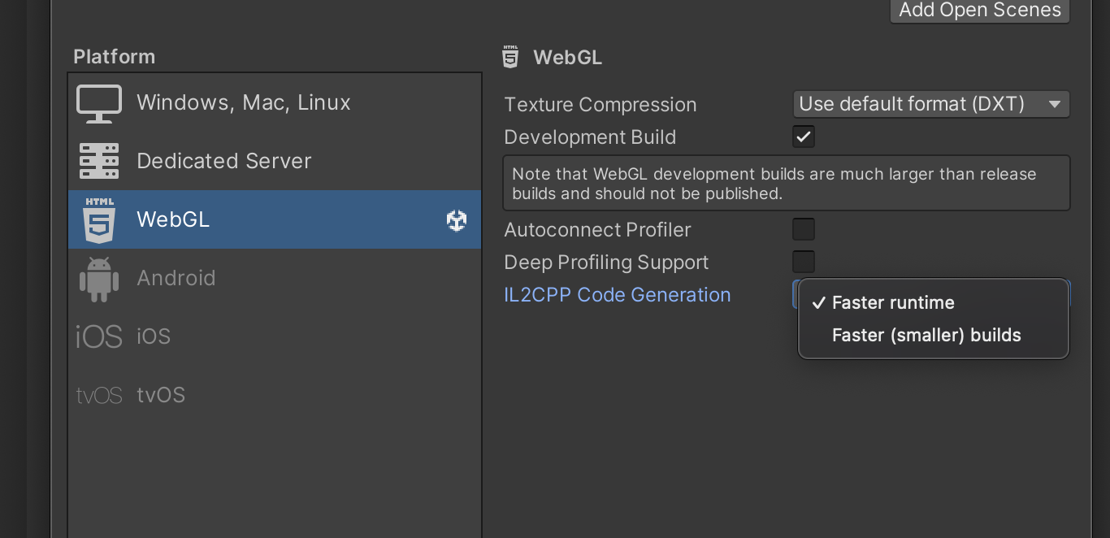Select Faster (smaller) builds option
1110x538 pixels.
(x=926, y=335)
